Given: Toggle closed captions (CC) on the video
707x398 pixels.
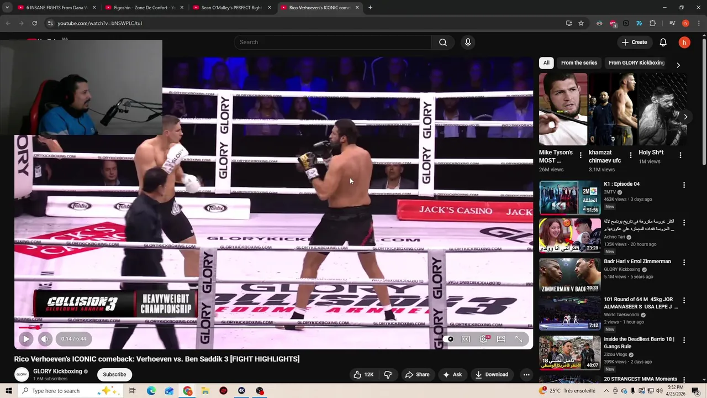Looking at the screenshot, I should [x=466, y=339].
